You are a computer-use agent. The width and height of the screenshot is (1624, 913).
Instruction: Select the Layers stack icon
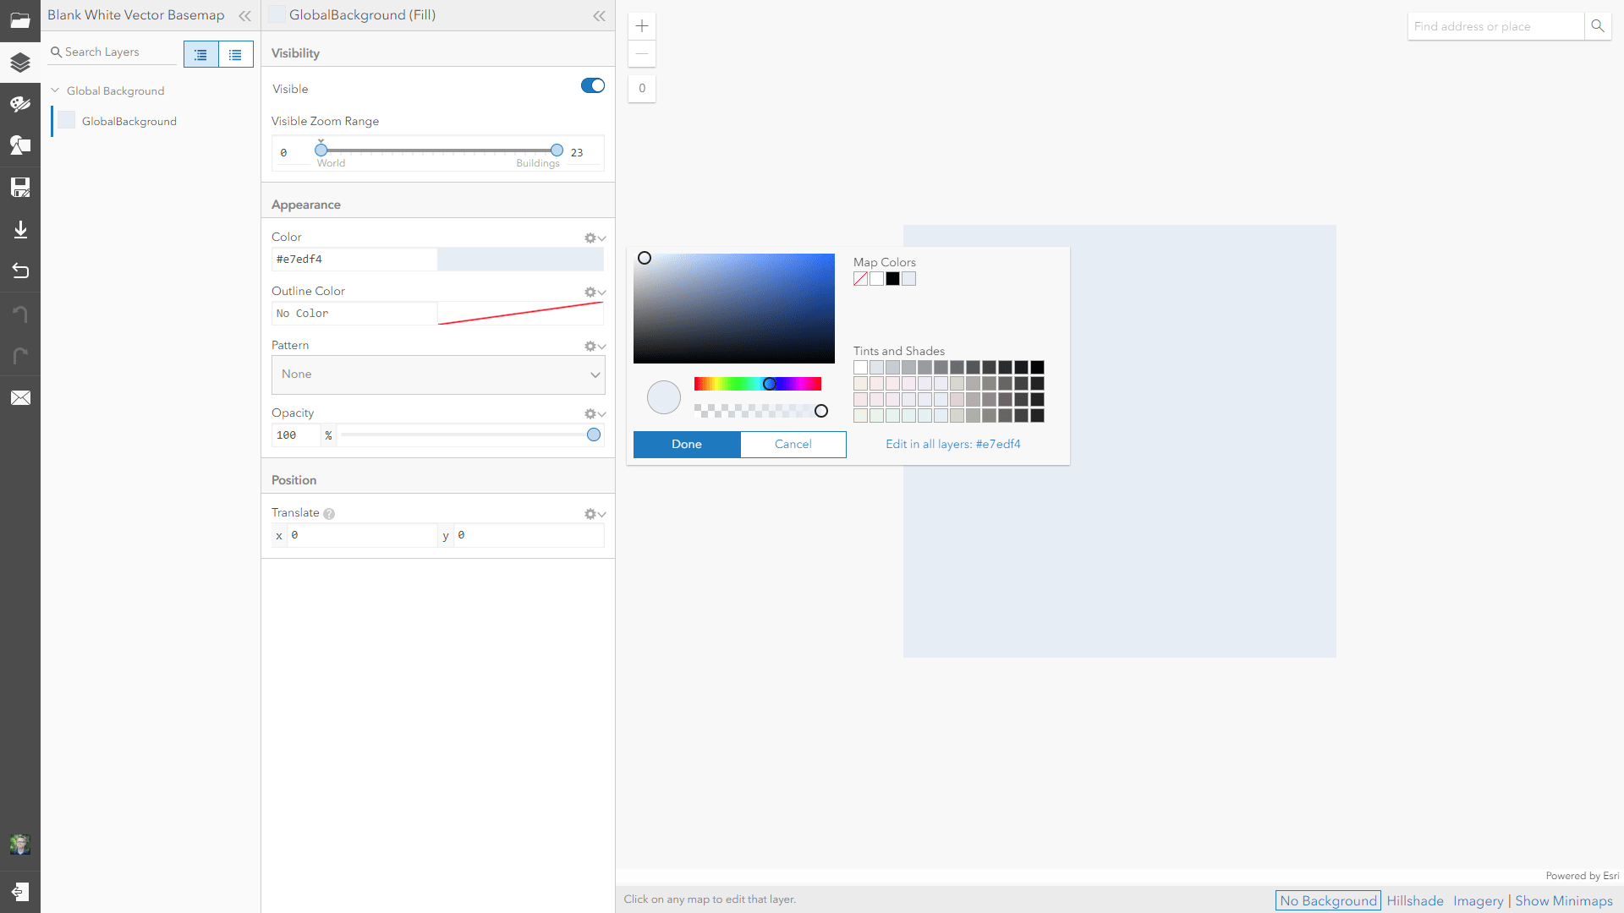point(20,63)
